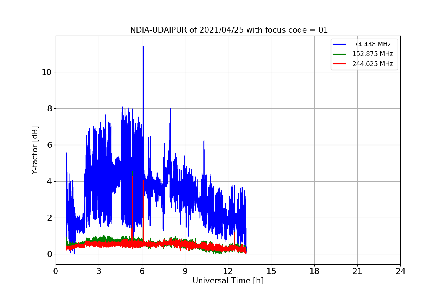Click x-axis tick label 24

click(400, 271)
